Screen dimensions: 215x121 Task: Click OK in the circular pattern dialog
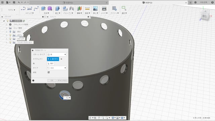tap(52, 81)
